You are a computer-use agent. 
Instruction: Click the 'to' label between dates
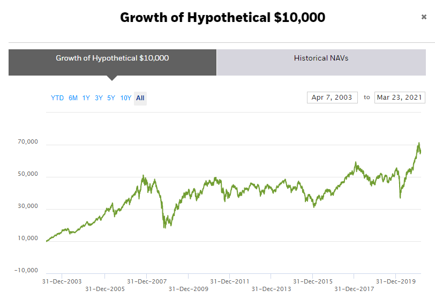[x=367, y=98]
